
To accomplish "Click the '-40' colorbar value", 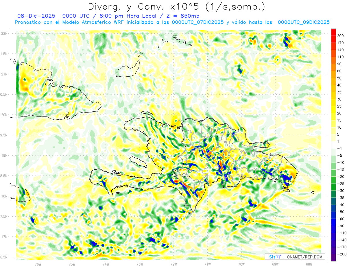I will [341, 205].
